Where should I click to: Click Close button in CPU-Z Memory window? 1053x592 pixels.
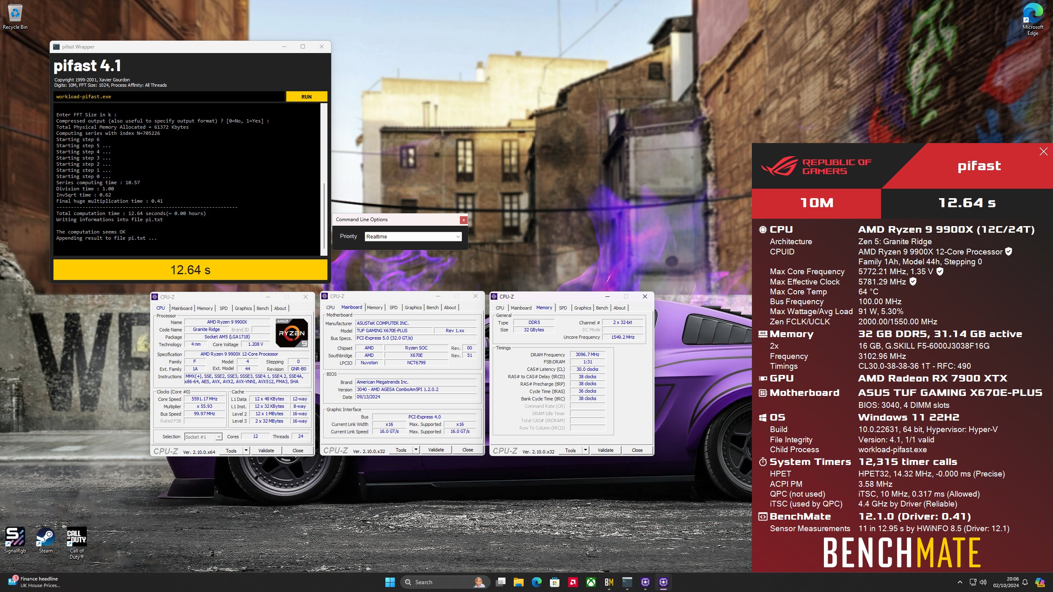click(637, 450)
